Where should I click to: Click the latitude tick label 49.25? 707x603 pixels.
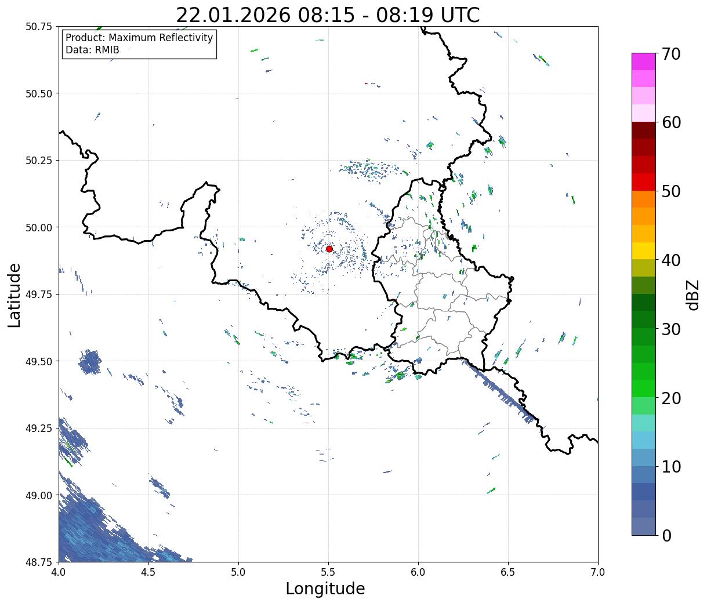pos(38,428)
